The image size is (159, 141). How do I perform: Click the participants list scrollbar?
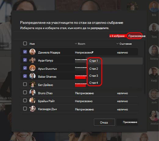click(145, 67)
